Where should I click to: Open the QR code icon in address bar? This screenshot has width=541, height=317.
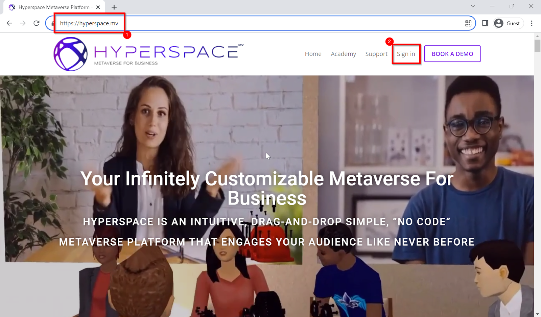click(x=468, y=23)
